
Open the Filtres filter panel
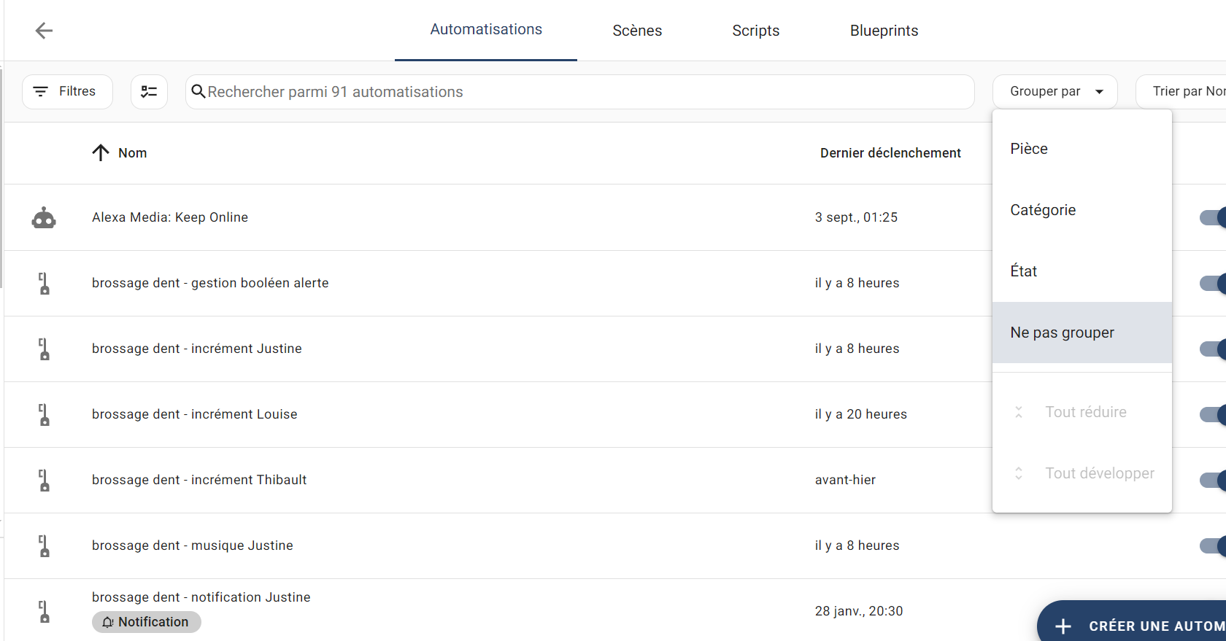click(67, 92)
